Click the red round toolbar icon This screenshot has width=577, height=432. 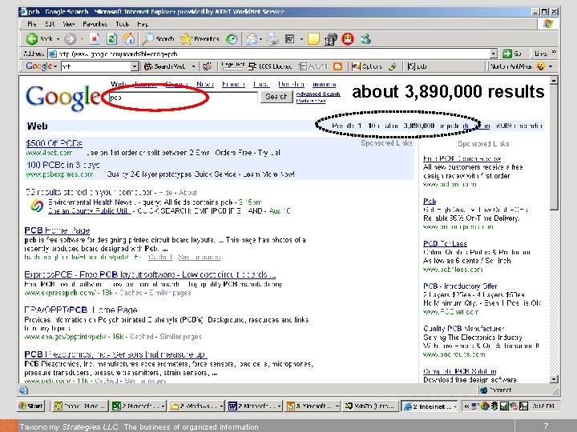(x=348, y=38)
